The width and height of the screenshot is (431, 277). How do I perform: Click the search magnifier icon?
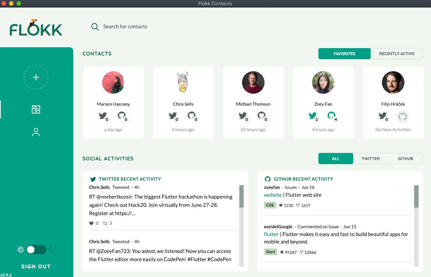[95, 27]
